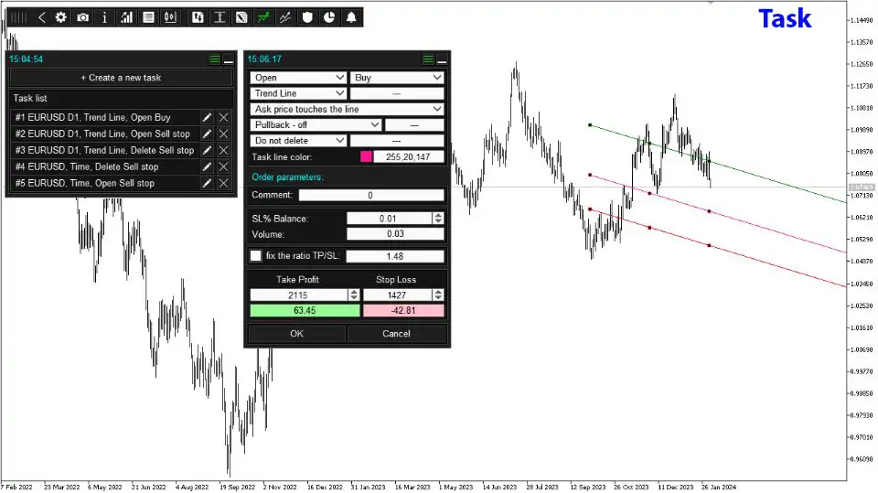
Task: Open the info panel icon
Action: (105, 17)
